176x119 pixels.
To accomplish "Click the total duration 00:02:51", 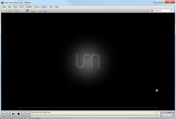I will (155, 115).
